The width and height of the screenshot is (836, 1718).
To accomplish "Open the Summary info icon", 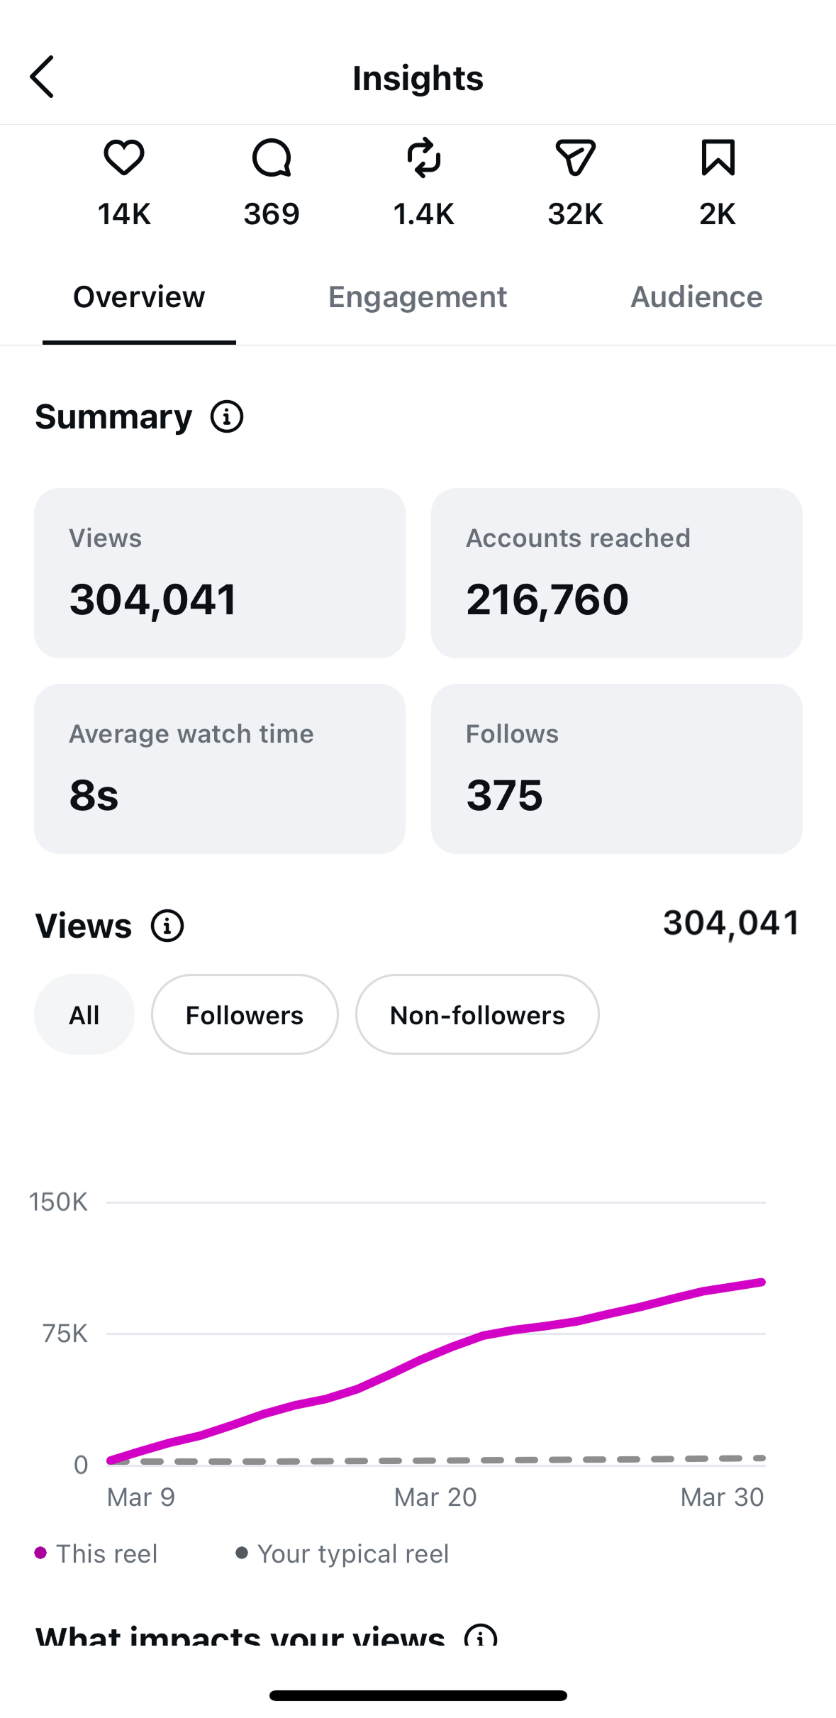I will [227, 416].
